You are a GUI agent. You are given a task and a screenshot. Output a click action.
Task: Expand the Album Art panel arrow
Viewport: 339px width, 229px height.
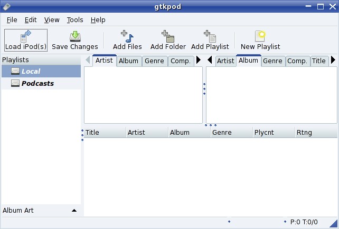[74, 211]
